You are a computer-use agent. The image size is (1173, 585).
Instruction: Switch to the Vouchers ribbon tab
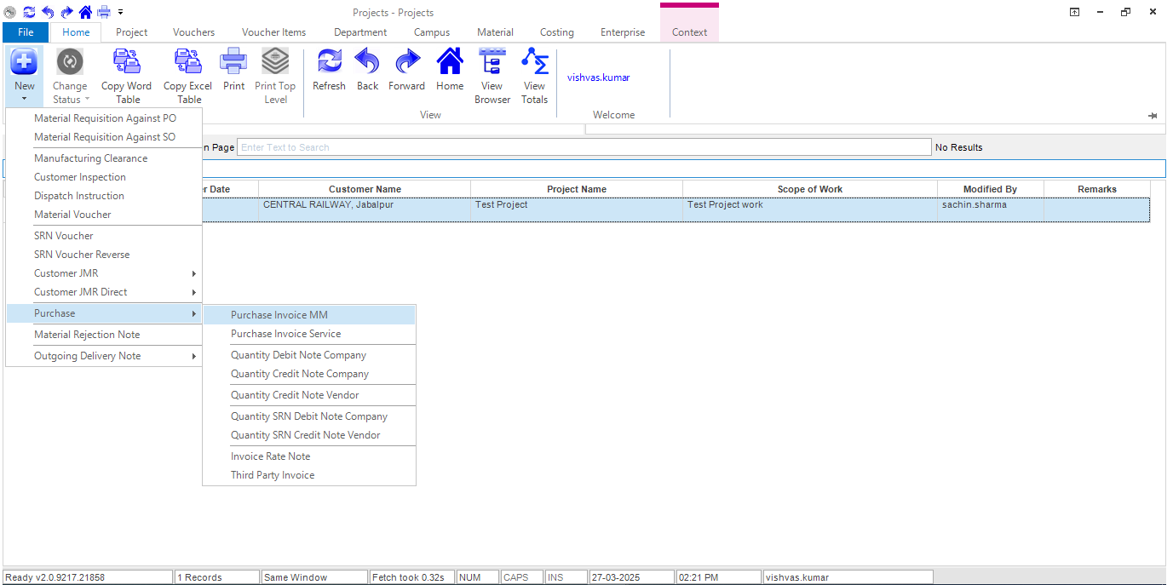pyautogui.click(x=193, y=32)
